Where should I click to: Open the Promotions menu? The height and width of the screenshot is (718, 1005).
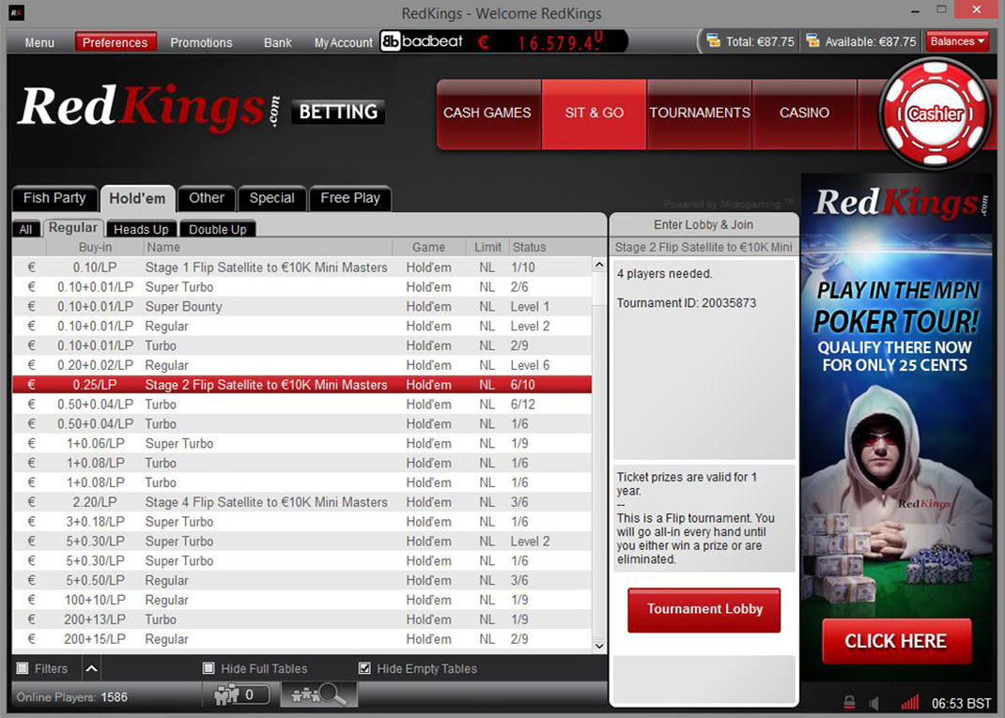[201, 42]
